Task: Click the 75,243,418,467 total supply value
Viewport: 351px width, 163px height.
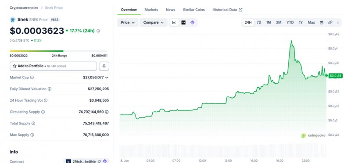Action: (96, 123)
